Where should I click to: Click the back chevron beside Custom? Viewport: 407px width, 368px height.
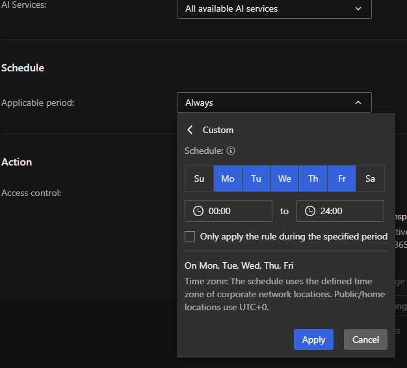(x=190, y=130)
